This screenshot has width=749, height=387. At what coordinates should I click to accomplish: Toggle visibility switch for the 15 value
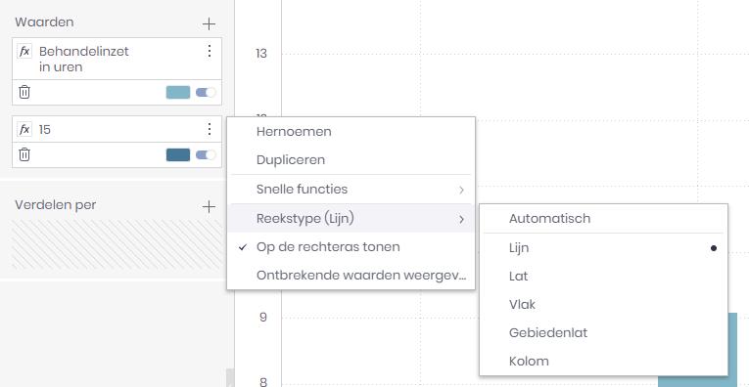point(206,154)
